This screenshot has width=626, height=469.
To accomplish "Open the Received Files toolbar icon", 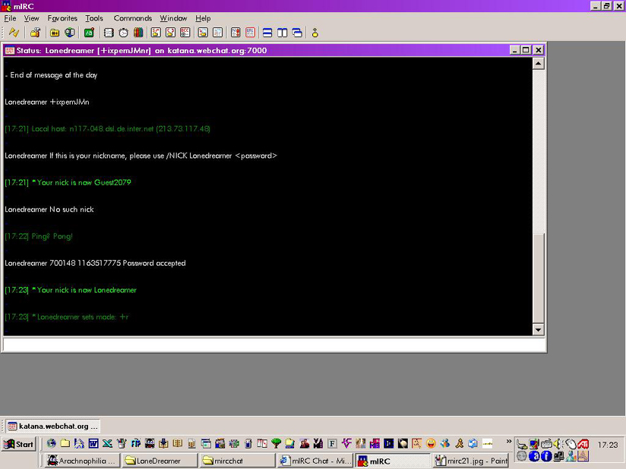I will (203, 33).
